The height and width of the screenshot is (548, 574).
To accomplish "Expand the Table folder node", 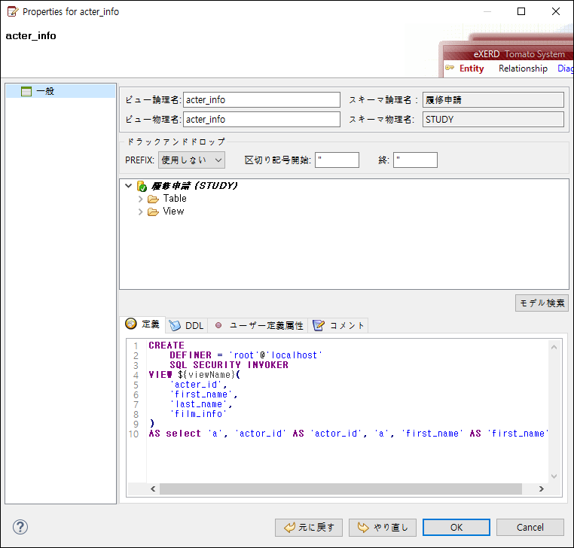I will 141,199.
